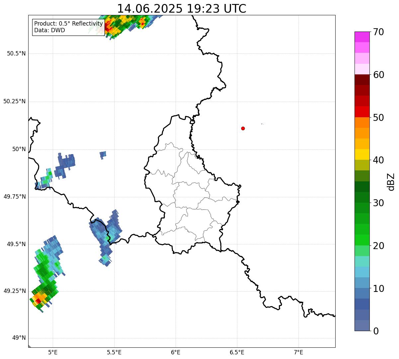This screenshot has height=359, width=399.
Task: Click the colorbar tick label 20
Action: coord(378,246)
